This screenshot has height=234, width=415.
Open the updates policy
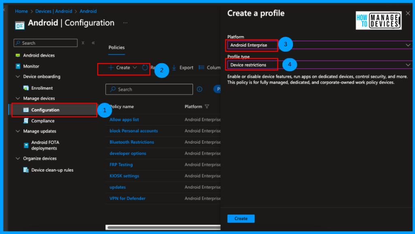pos(118,187)
